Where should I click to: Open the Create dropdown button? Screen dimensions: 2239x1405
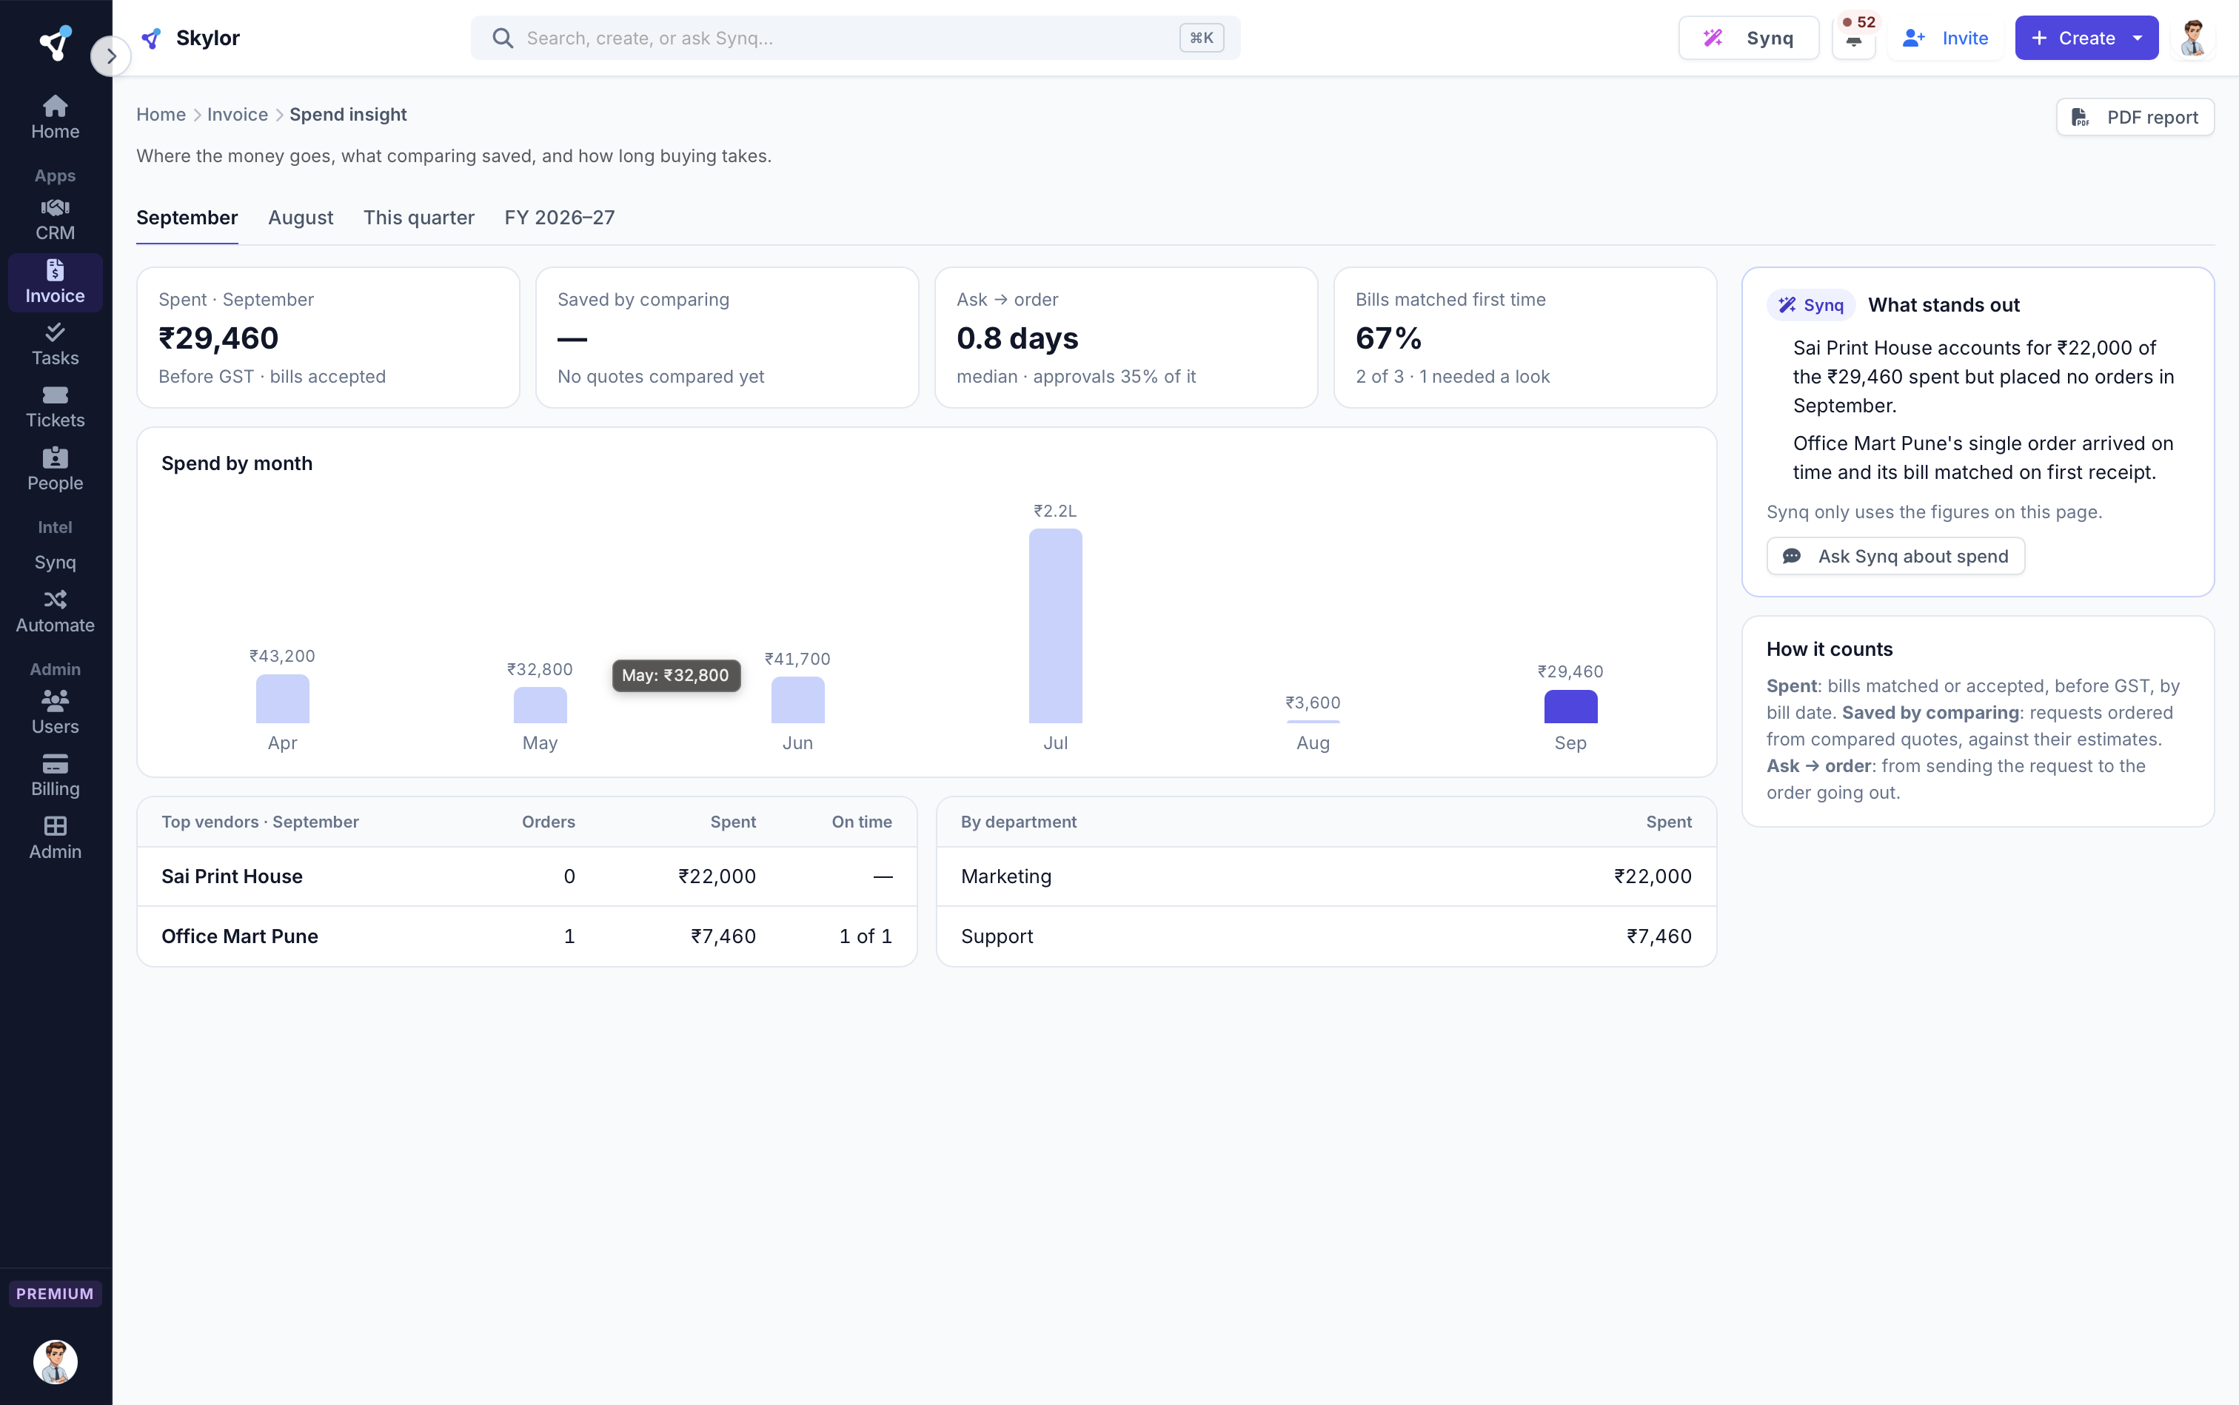(x=2086, y=38)
